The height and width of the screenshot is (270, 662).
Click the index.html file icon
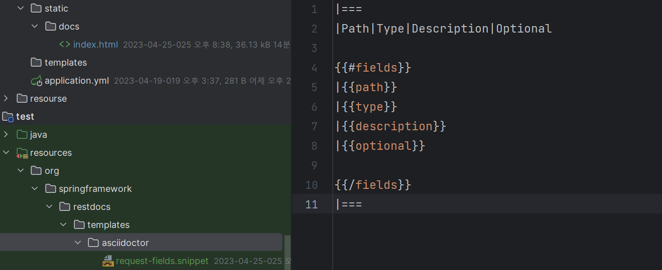point(65,44)
